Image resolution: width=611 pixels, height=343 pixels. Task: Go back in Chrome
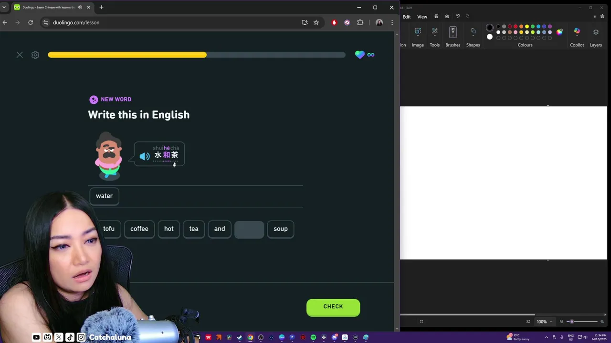click(5, 22)
